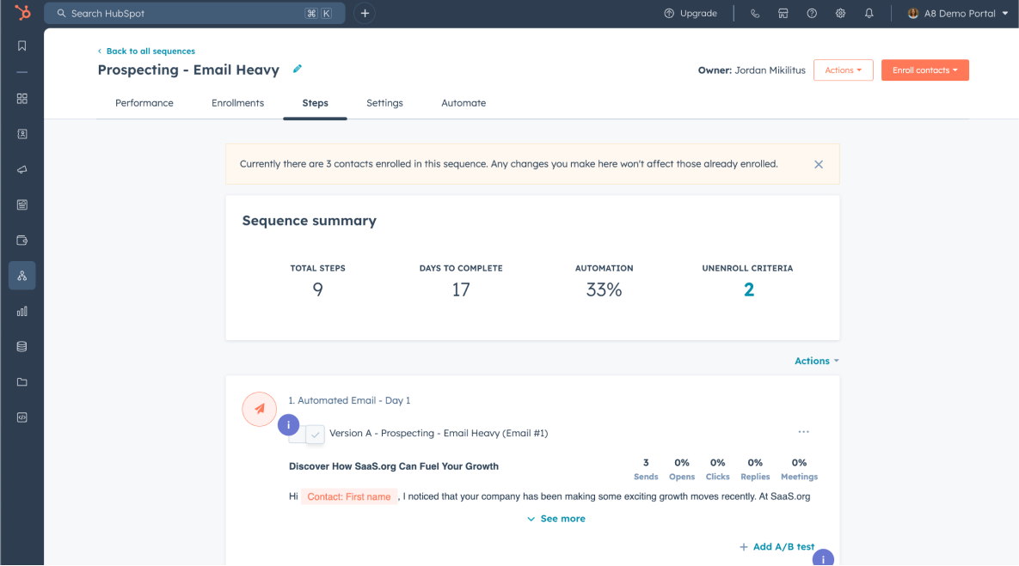The height and width of the screenshot is (566, 1019).
Task: Open the commerce wallet icon in sidebar
Action: tap(22, 240)
